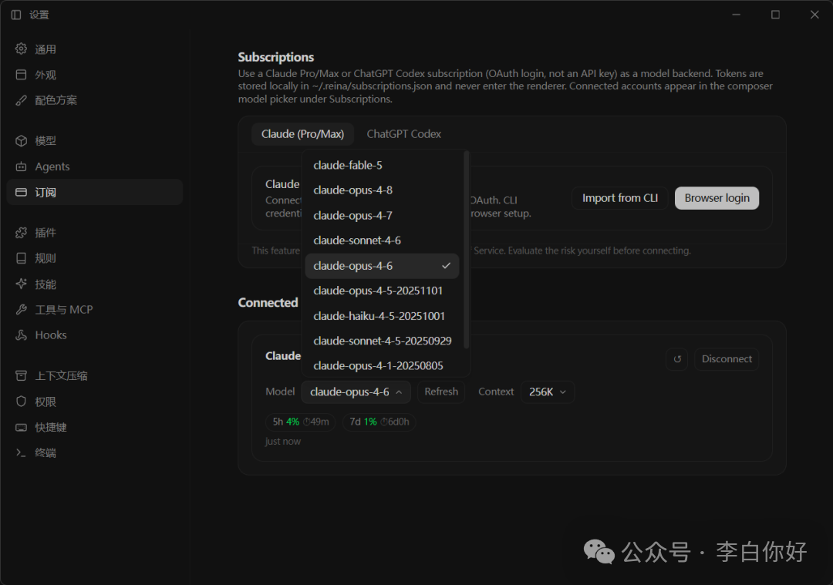The width and height of the screenshot is (833, 585).
Task: Choose claude-opus-4-5-20251101 model option
Action: click(382, 291)
